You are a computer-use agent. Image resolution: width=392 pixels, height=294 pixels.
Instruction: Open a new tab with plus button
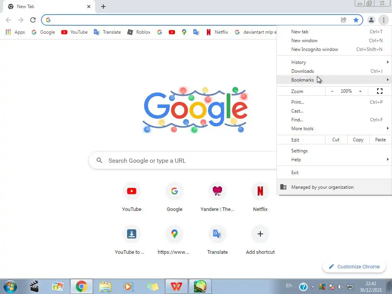(x=103, y=7)
